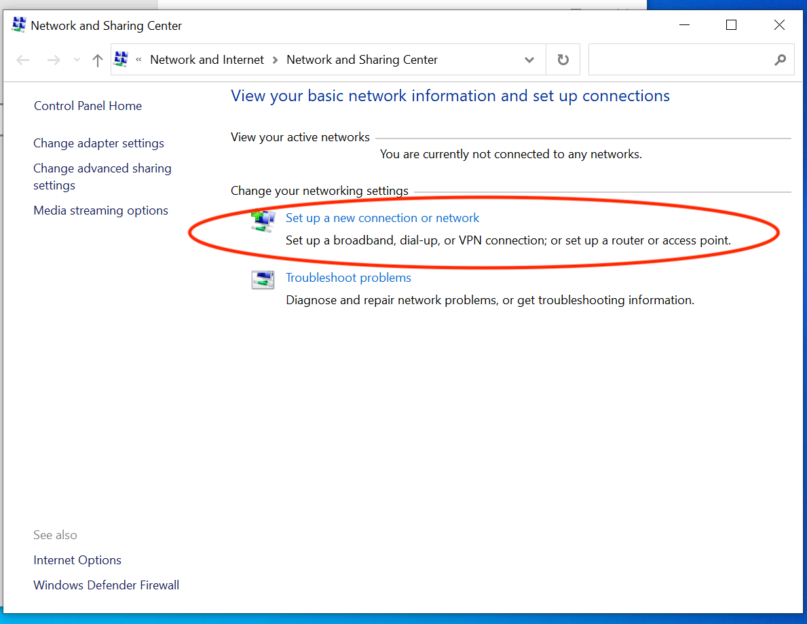The height and width of the screenshot is (624, 807).
Task: Open Media streaming options
Action: point(100,210)
